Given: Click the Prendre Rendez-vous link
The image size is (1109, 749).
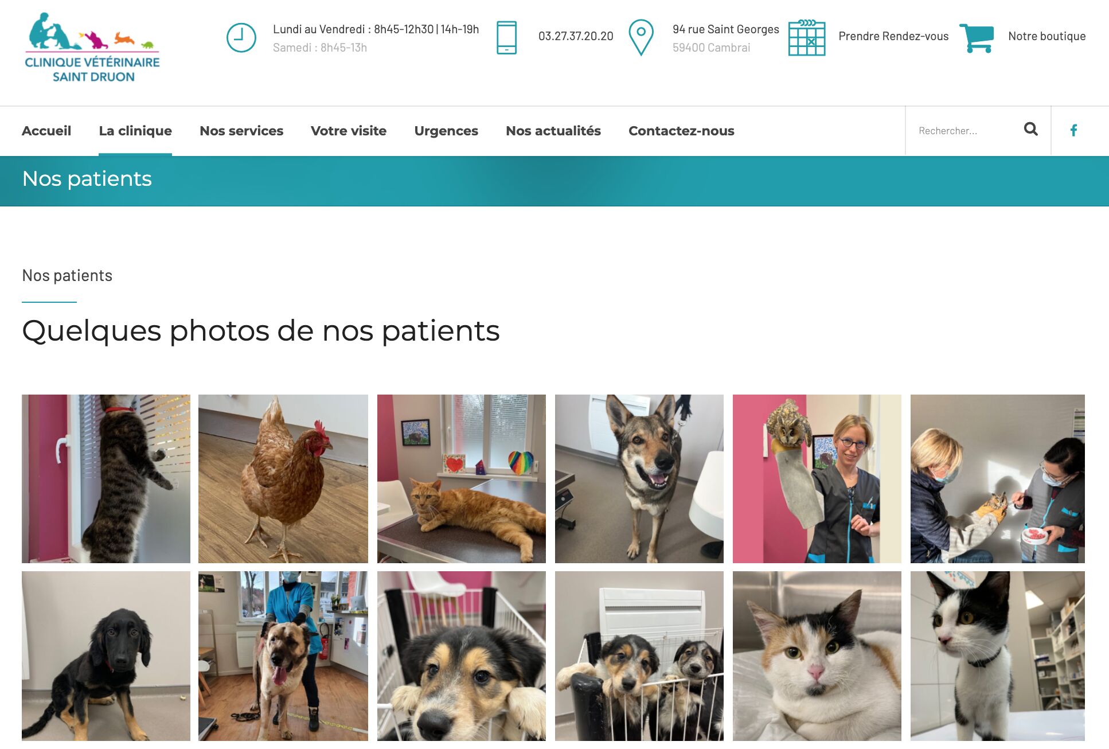Looking at the screenshot, I should (x=893, y=36).
